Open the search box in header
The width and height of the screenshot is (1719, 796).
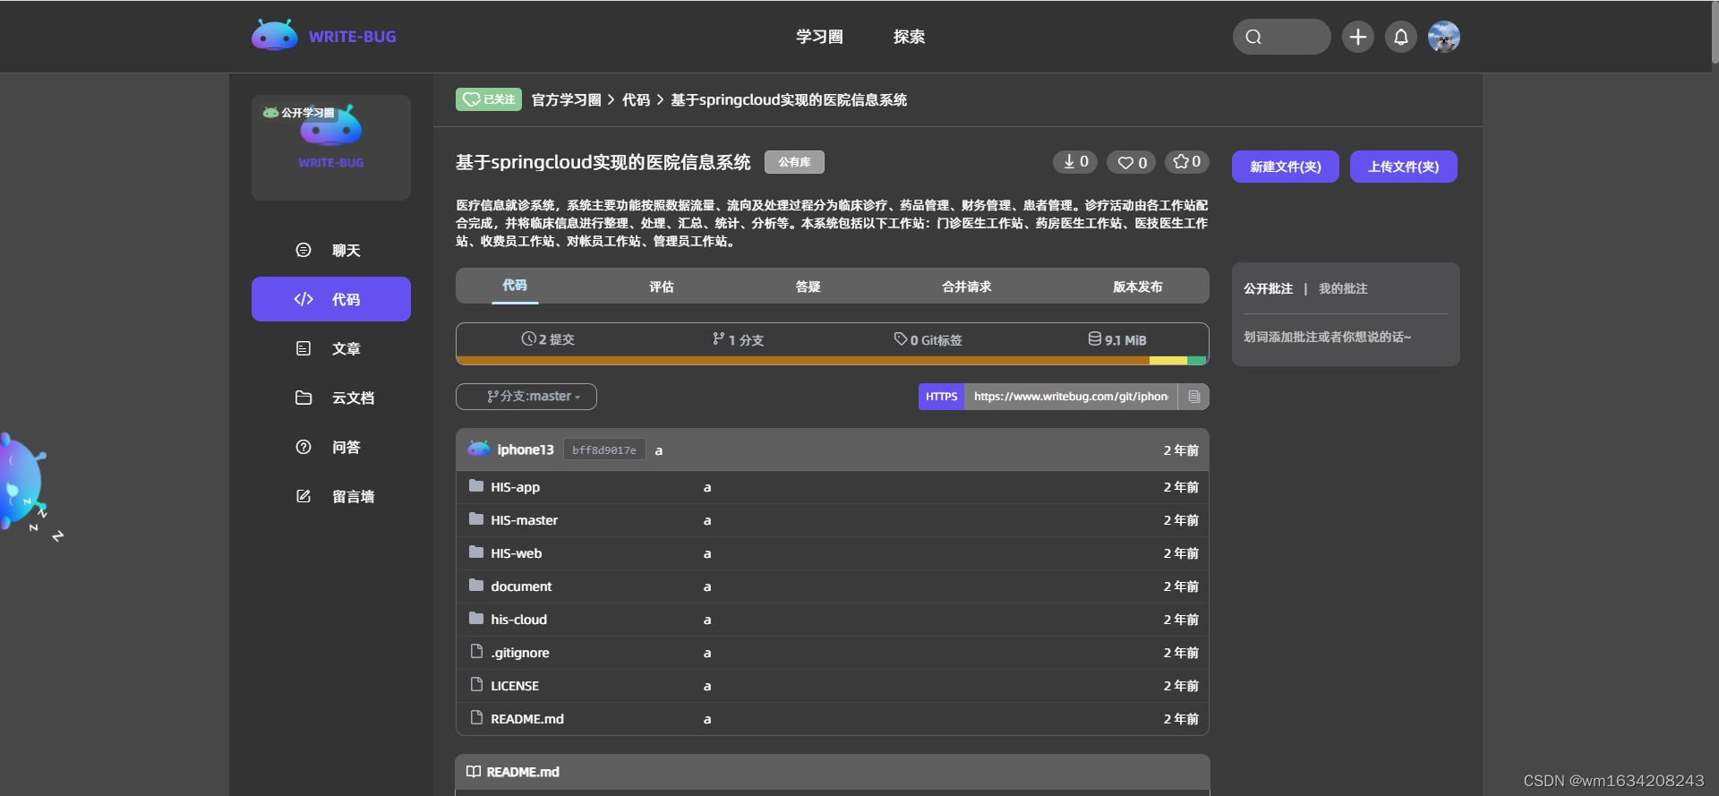(x=1281, y=37)
